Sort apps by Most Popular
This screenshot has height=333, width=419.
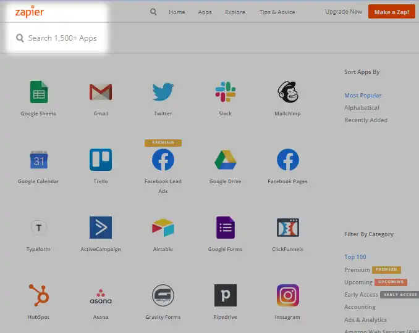tap(363, 95)
